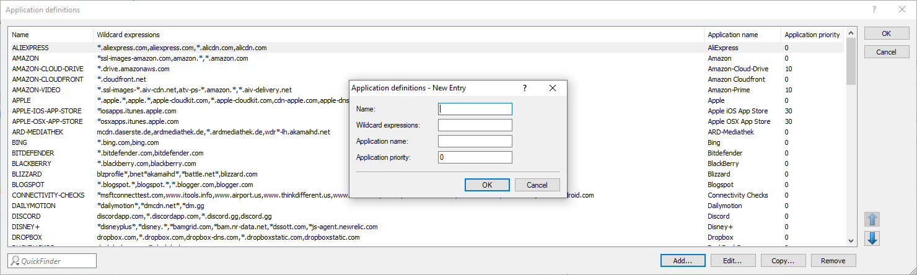Viewport: 917px width, 275px height.
Task: Click the blue move-down arrow icon
Action: coord(872,238)
